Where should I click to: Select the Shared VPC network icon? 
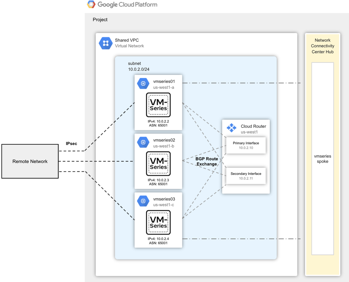click(105, 43)
